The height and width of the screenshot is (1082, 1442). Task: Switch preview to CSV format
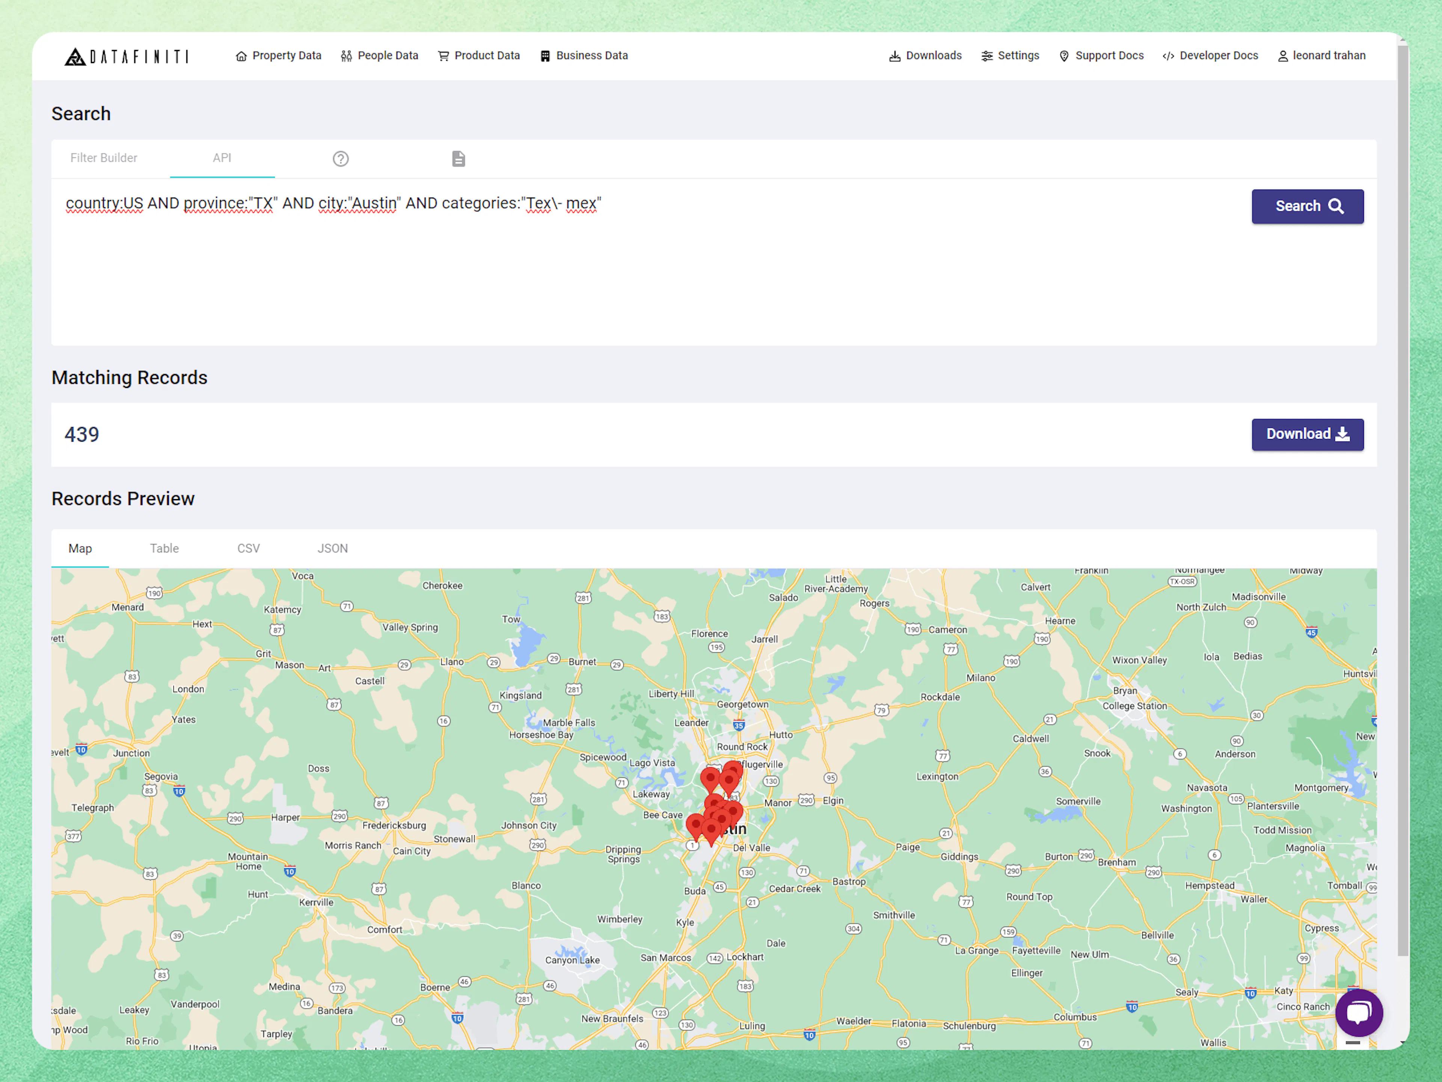point(248,548)
